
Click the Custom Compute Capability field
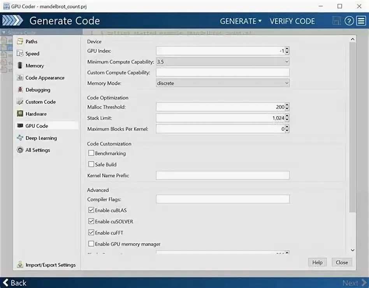coord(223,72)
